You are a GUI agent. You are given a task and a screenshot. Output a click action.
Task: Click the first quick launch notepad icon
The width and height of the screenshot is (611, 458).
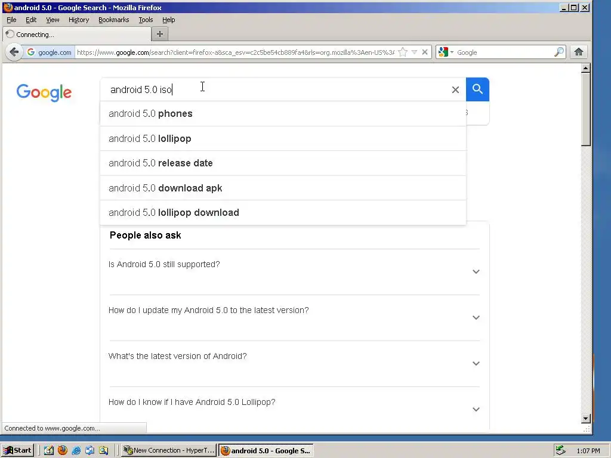49,450
